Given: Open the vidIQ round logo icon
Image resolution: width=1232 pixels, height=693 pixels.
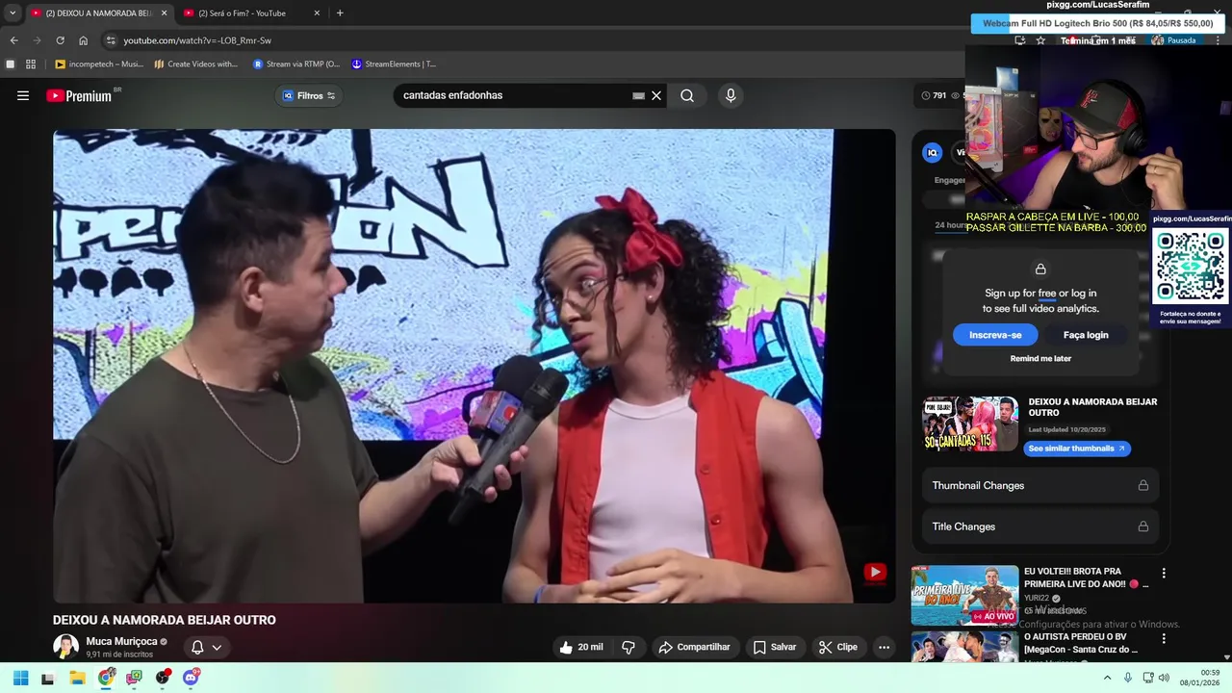Looking at the screenshot, I should [932, 152].
